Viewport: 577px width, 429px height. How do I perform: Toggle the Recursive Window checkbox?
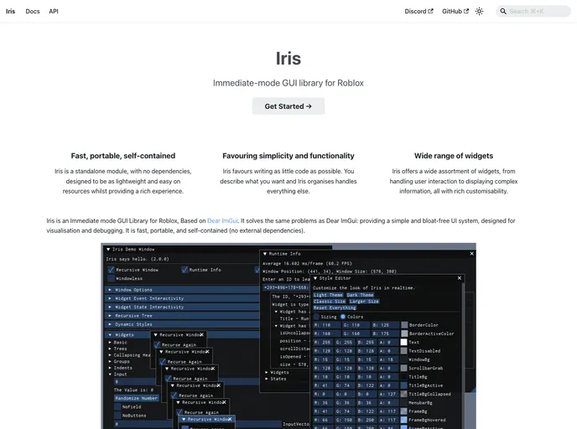(x=111, y=270)
